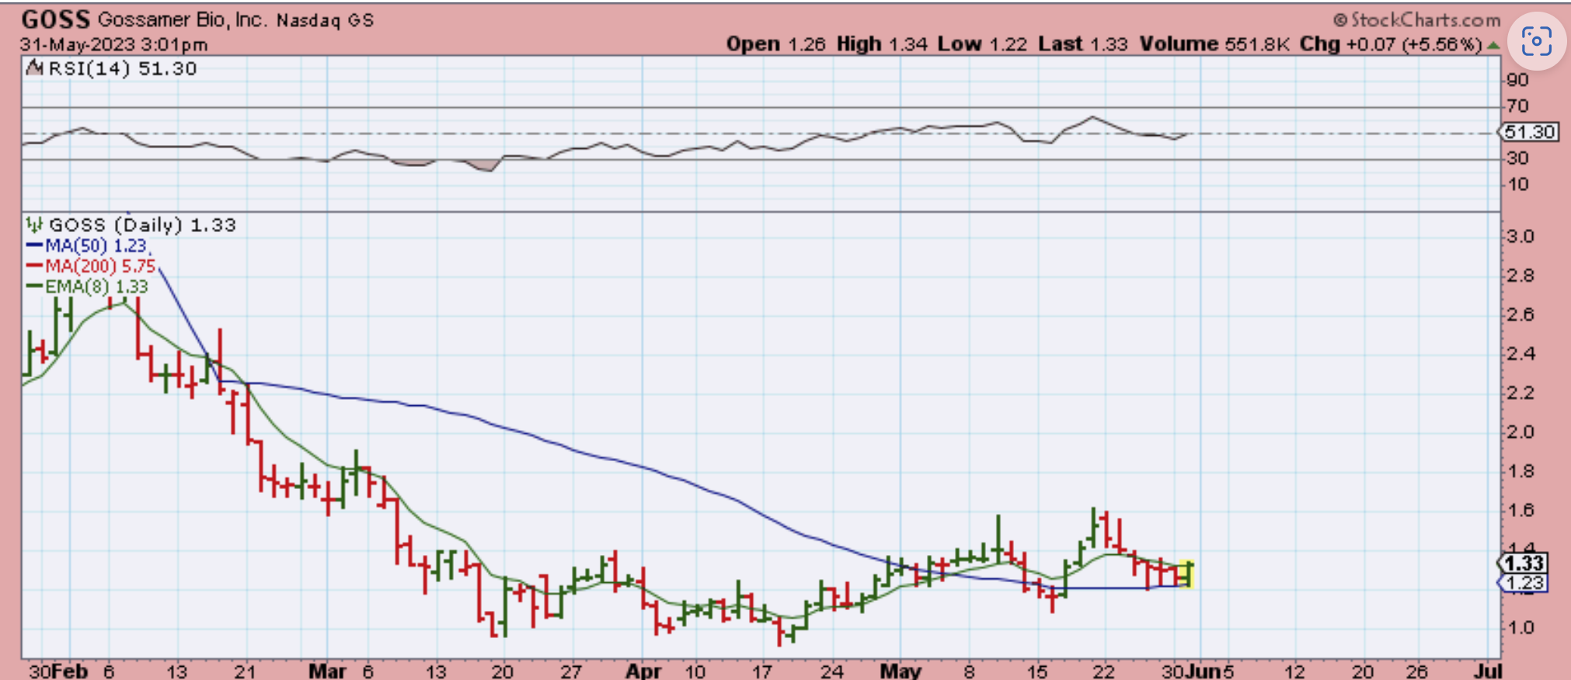The height and width of the screenshot is (680, 1571).
Task: Click the GOSS ticker symbol title
Action: [56, 19]
